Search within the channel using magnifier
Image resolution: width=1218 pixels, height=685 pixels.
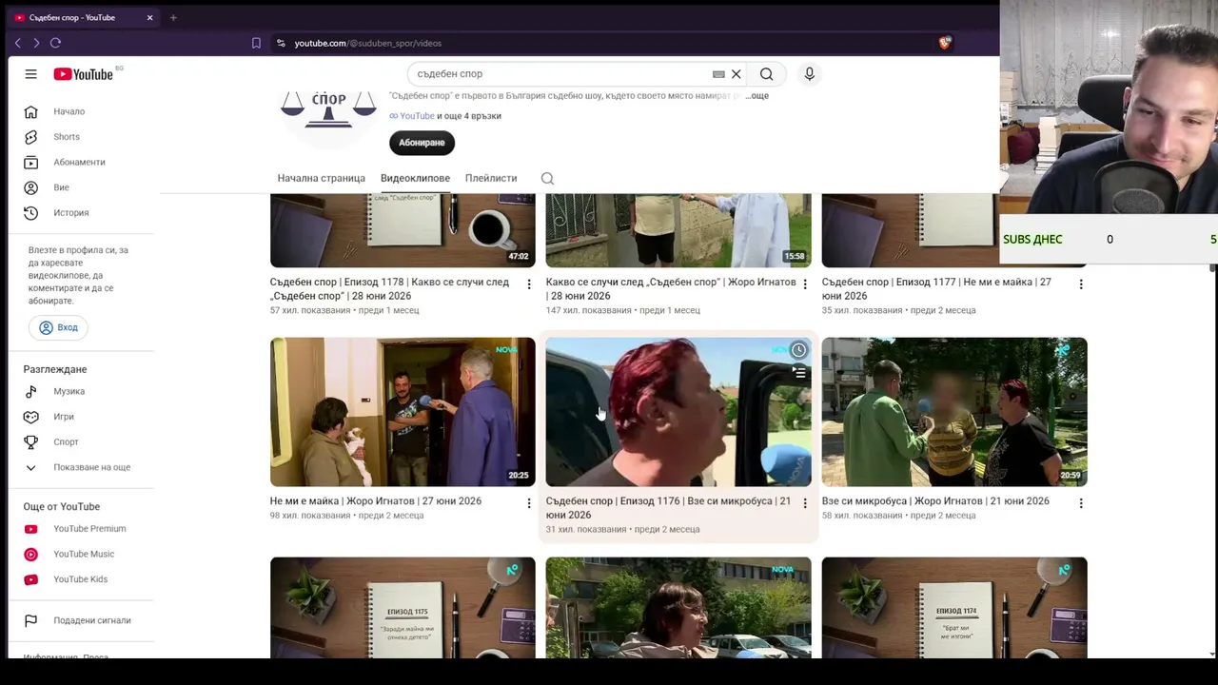pyautogui.click(x=547, y=178)
